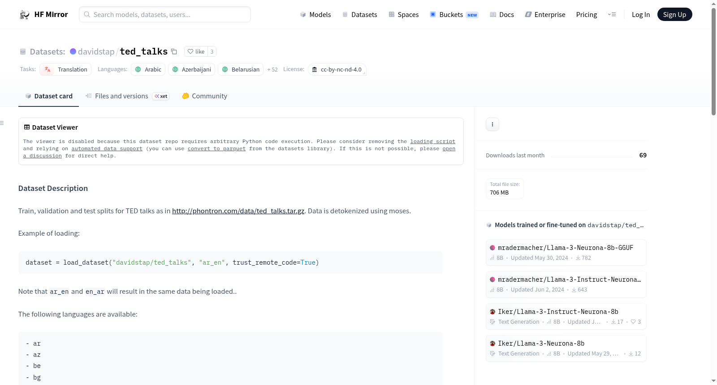Click the avatar of Iker/Llama-3-Neurona-8b

click(x=492, y=343)
